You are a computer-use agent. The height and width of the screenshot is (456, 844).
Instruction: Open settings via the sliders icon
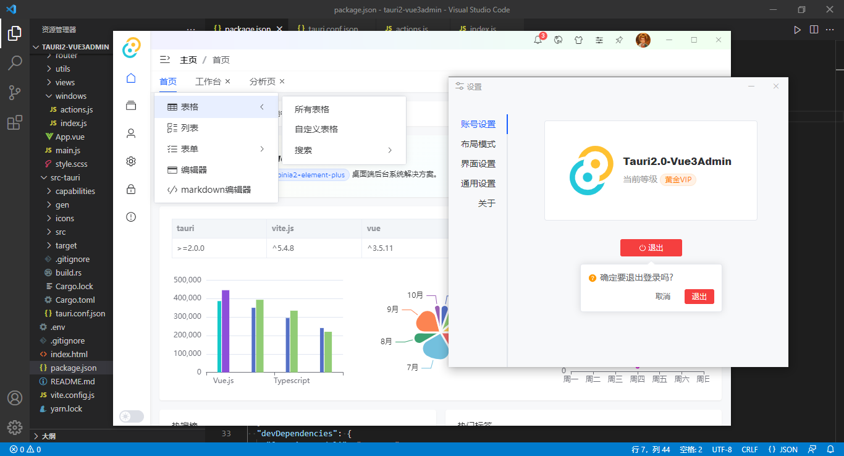599,40
